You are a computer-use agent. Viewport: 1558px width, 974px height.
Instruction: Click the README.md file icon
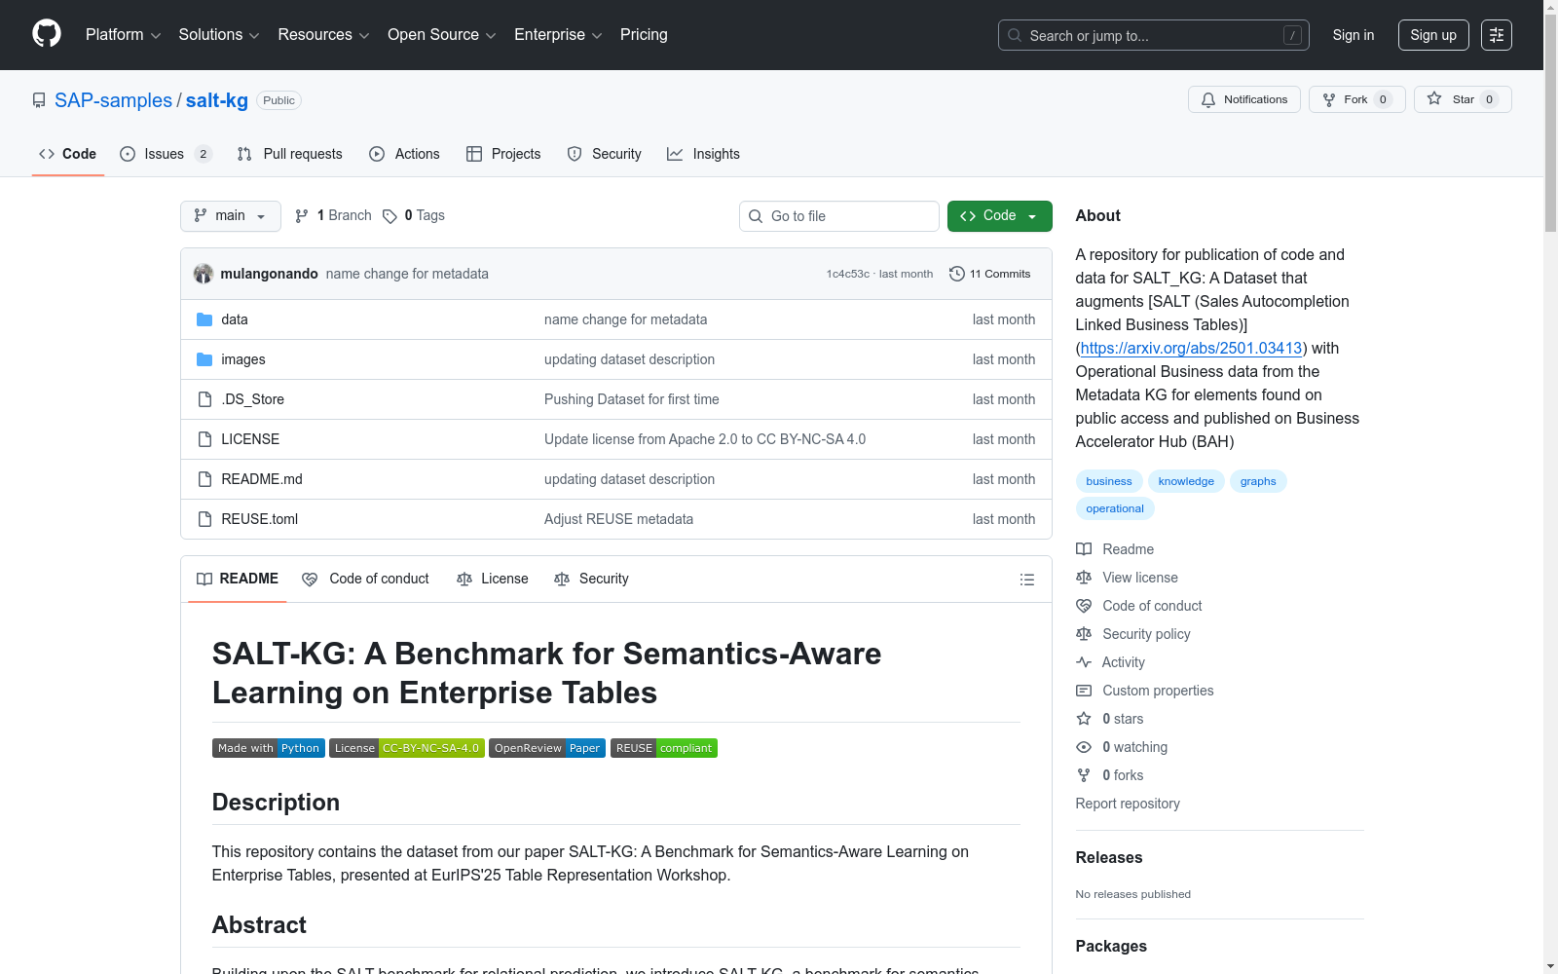(204, 479)
